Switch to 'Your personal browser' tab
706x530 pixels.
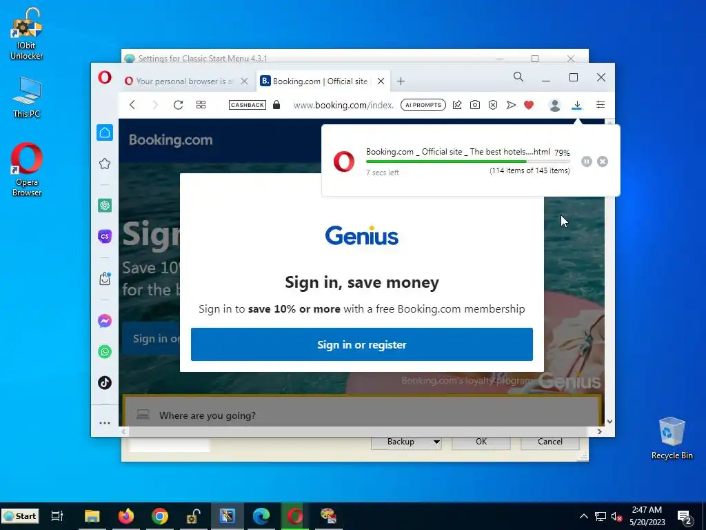click(x=185, y=81)
